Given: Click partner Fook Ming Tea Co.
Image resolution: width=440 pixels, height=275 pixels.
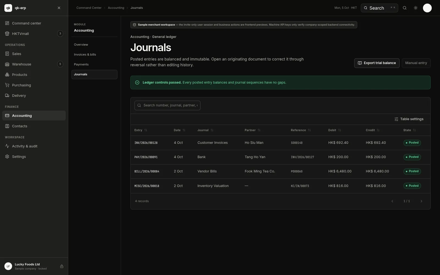Looking at the screenshot, I should coord(260,171).
